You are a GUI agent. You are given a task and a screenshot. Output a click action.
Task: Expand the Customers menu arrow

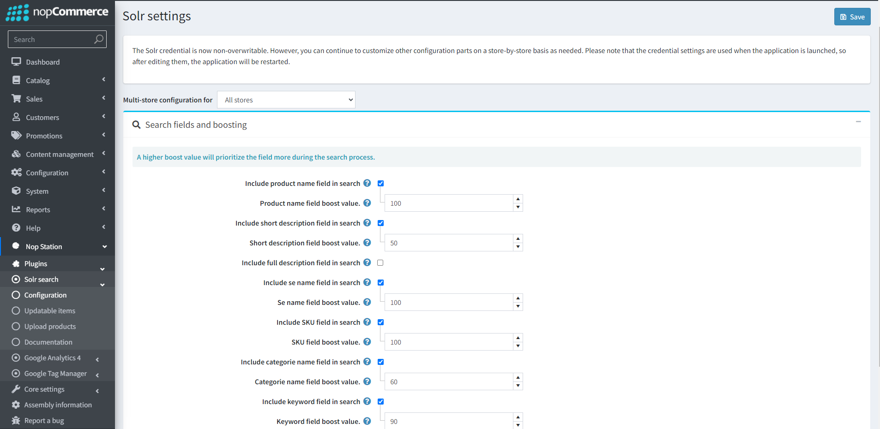point(104,116)
